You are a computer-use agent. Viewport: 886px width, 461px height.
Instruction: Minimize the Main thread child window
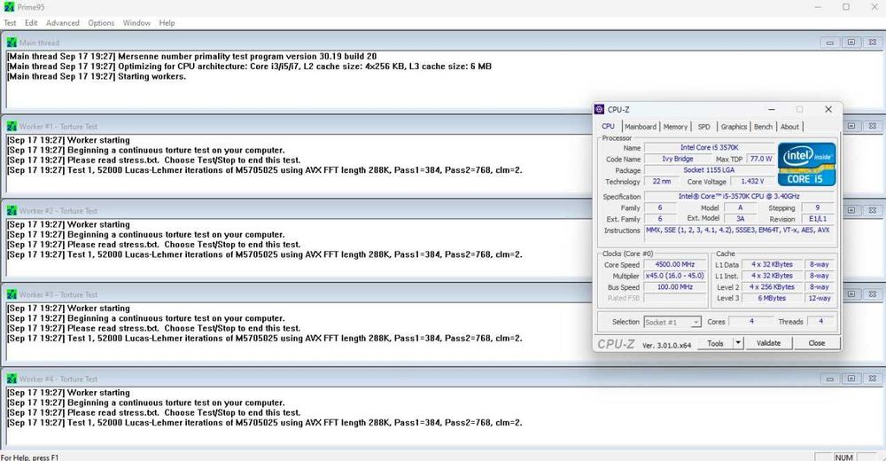click(x=829, y=43)
